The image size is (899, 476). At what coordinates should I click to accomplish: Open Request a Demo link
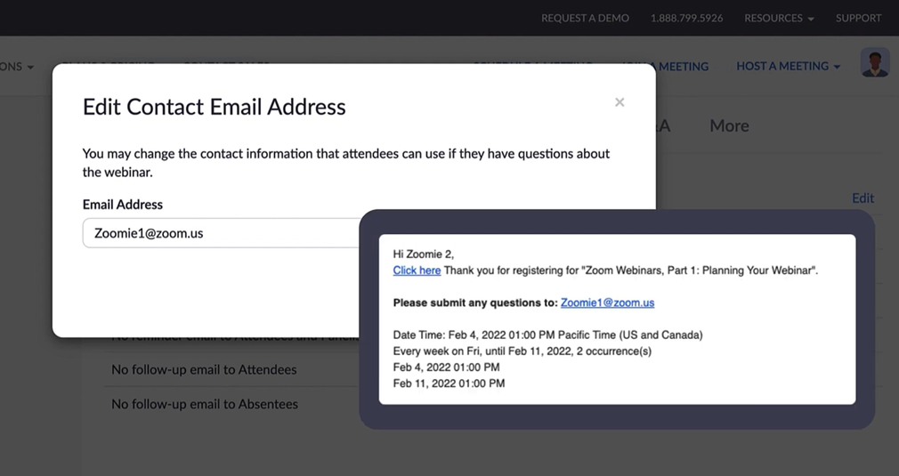click(585, 19)
